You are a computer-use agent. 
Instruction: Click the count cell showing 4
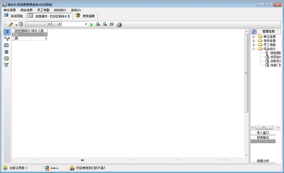39,38
